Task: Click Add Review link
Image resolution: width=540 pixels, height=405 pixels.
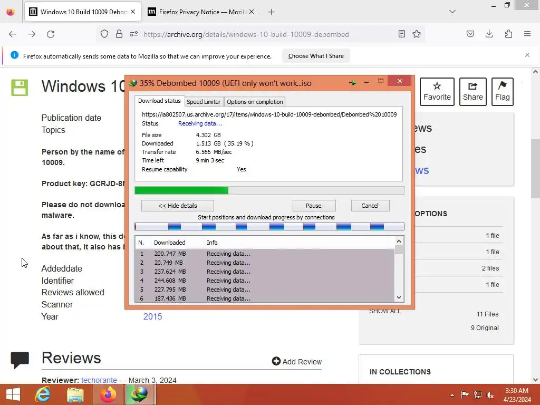Action: [x=297, y=361]
